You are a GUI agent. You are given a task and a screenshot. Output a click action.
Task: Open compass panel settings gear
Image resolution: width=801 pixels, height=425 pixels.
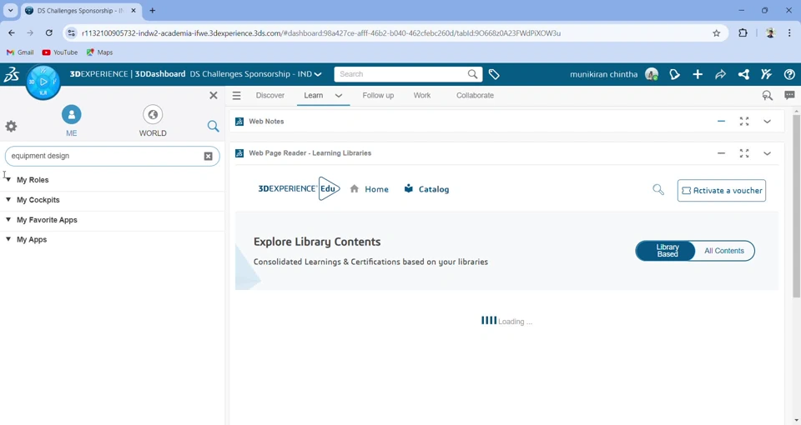click(x=11, y=126)
